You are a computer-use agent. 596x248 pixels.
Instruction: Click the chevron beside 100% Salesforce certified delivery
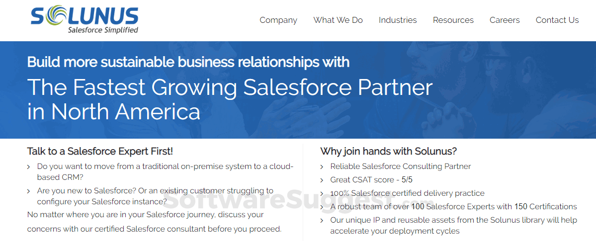point(322,193)
